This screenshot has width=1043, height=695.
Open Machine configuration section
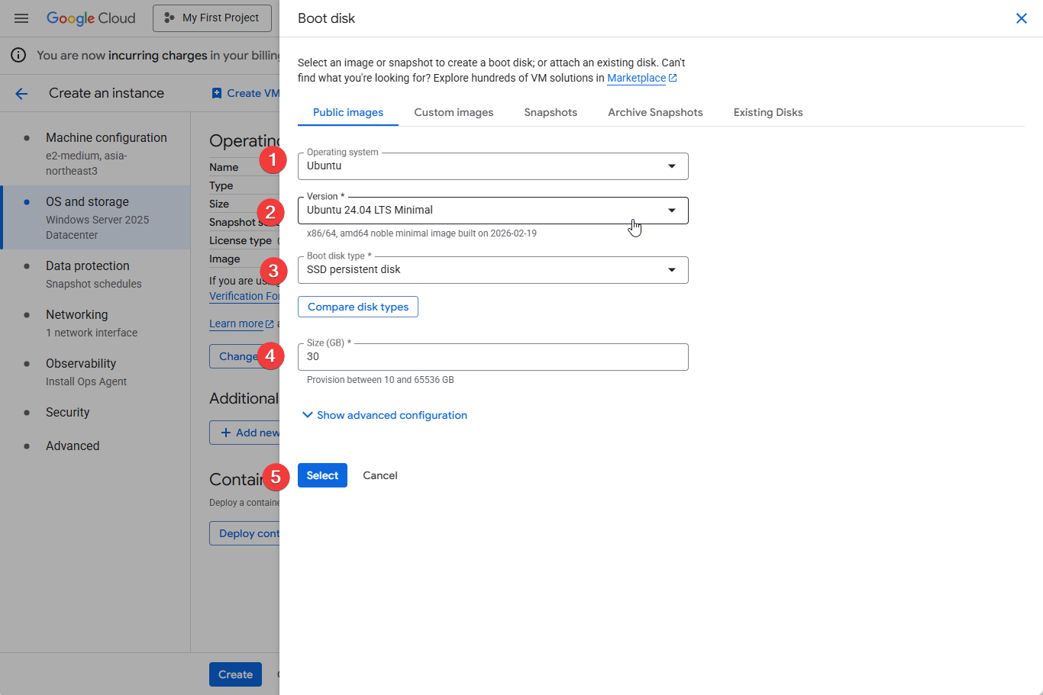coord(95,153)
